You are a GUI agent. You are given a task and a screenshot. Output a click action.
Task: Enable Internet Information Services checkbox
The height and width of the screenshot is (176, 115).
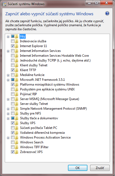tap(13, 51)
